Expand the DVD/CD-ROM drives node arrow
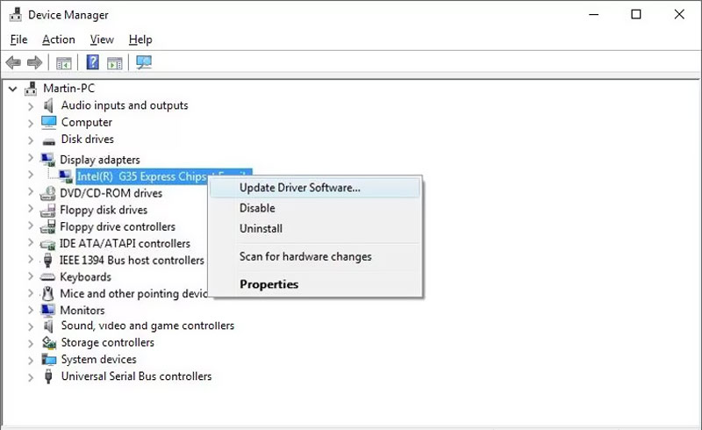The width and height of the screenshot is (702, 430). 31,191
